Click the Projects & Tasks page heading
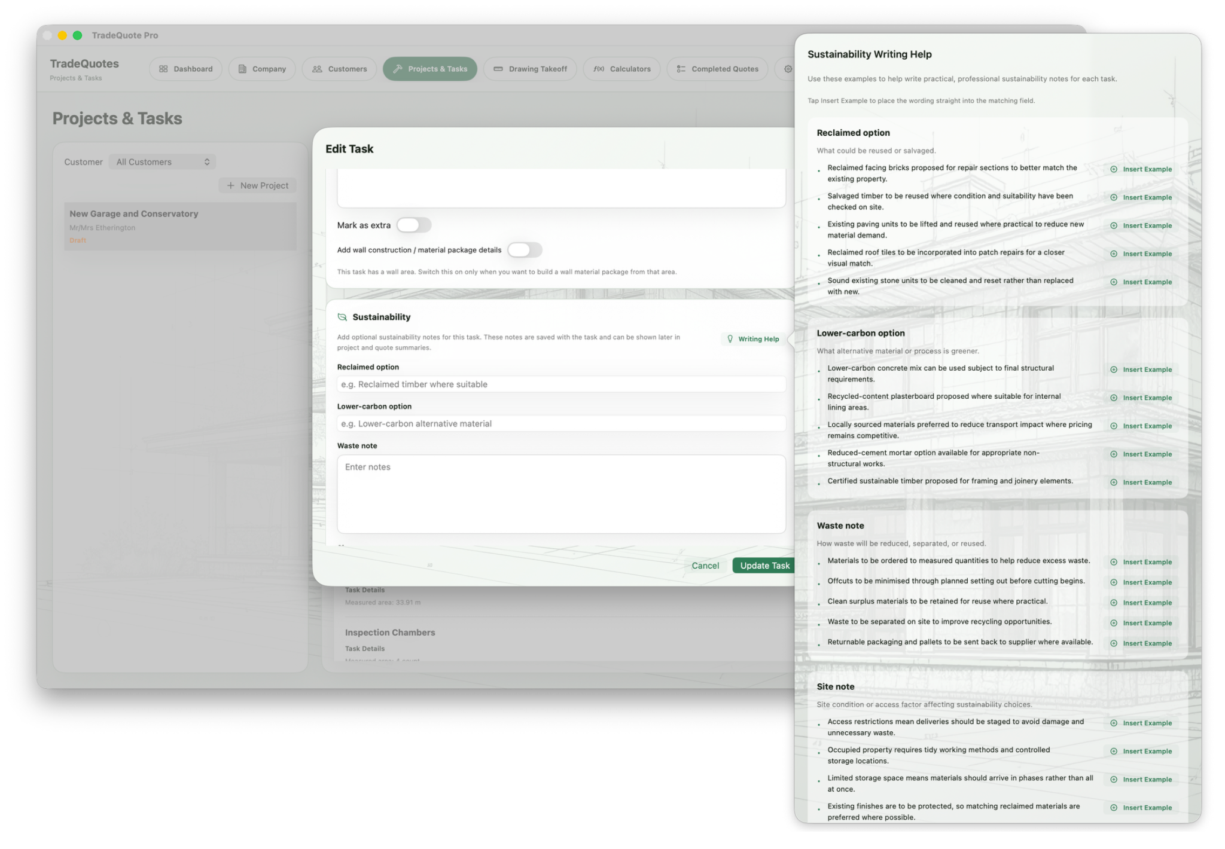Viewport: 1225px width, 849px height. [x=117, y=118]
